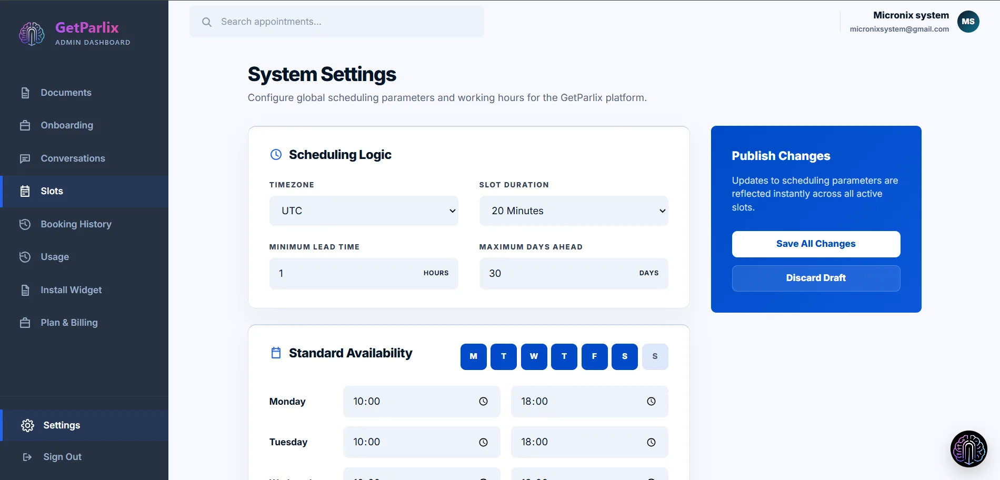Click the Scheduling Logic clock icon
Image resolution: width=1000 pixels, height=480 pixels.
(276, 154)
